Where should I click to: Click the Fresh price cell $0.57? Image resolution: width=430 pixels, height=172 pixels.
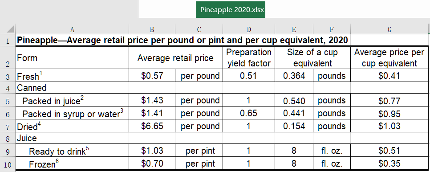click(x=152, y=75)
